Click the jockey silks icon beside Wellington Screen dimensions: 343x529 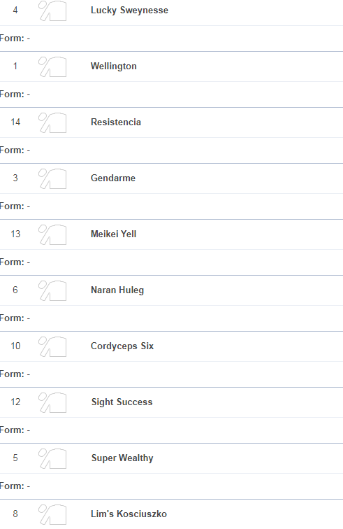click(x=52, y=66)
